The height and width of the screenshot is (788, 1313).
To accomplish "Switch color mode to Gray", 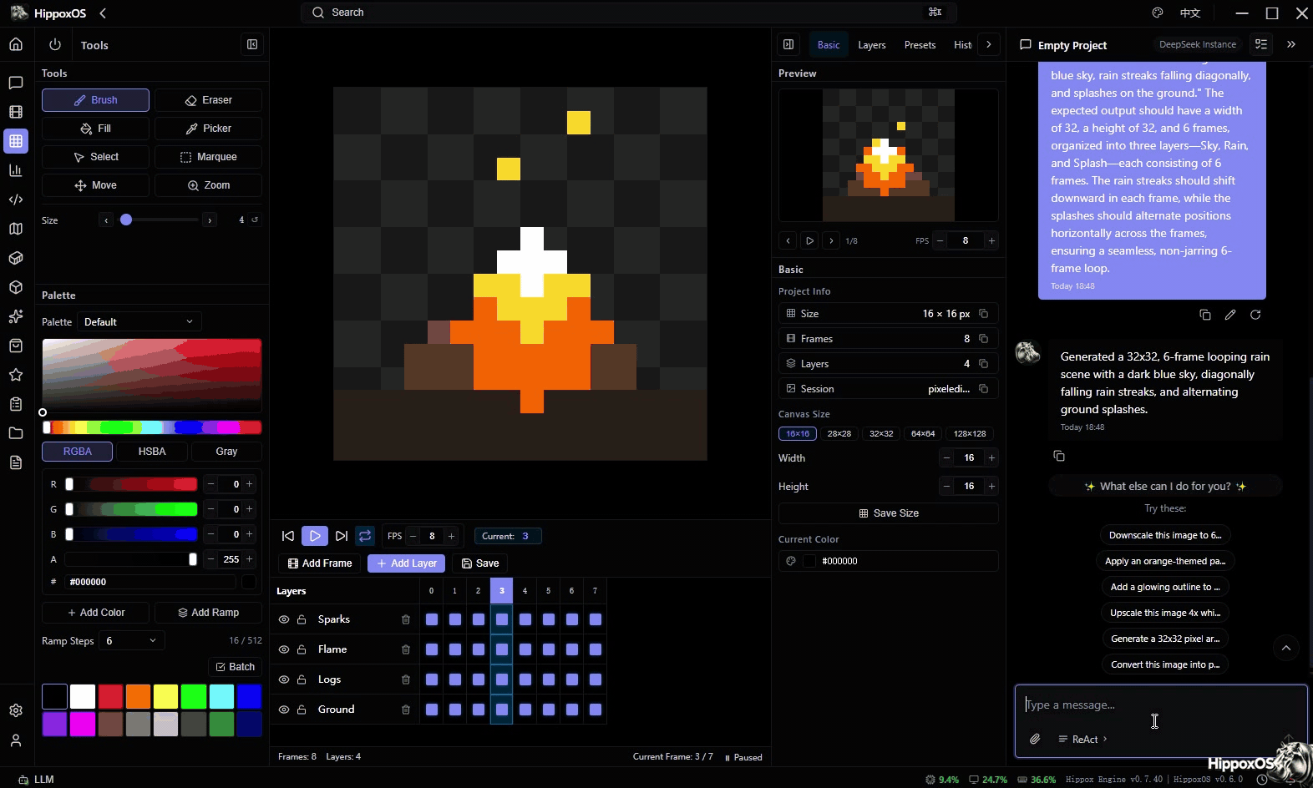I will [226, 452].
